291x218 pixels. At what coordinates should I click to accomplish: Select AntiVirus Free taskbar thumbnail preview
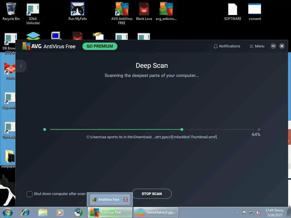110,200
